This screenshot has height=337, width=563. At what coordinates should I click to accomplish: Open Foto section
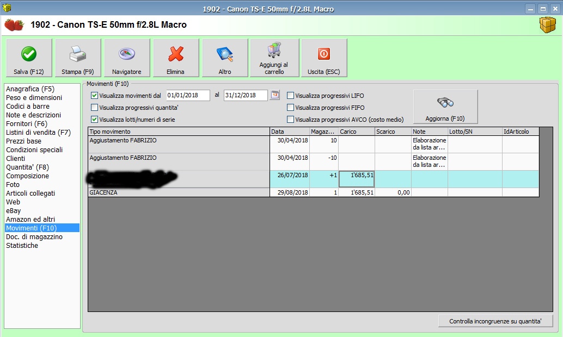[42, 185]
